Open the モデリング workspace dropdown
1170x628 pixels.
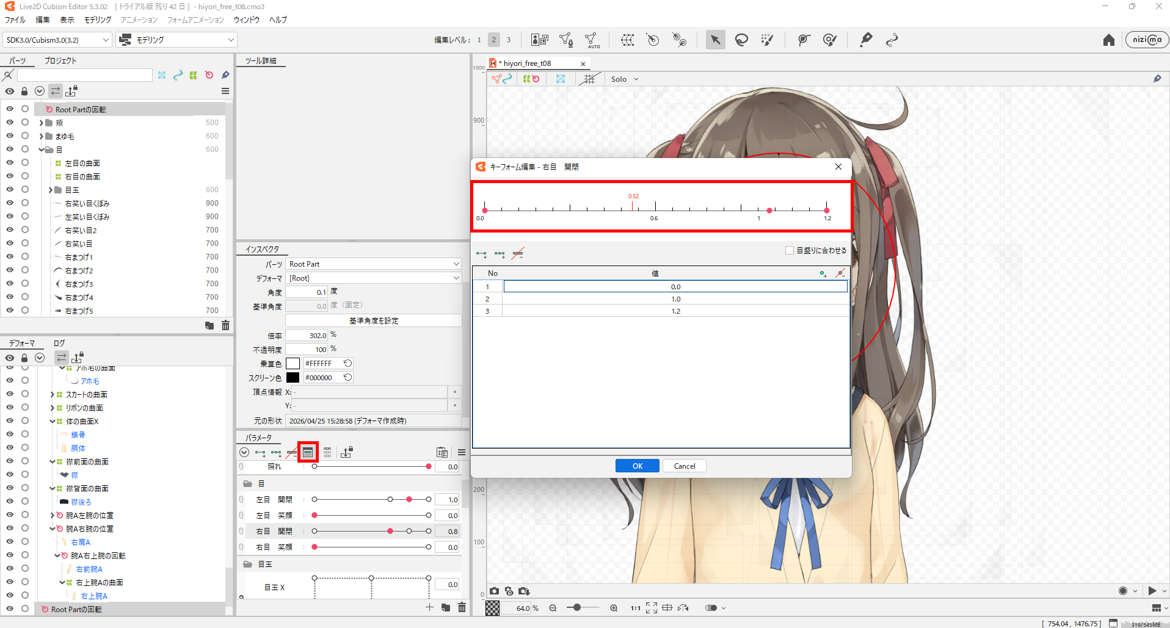coord(177,40)
